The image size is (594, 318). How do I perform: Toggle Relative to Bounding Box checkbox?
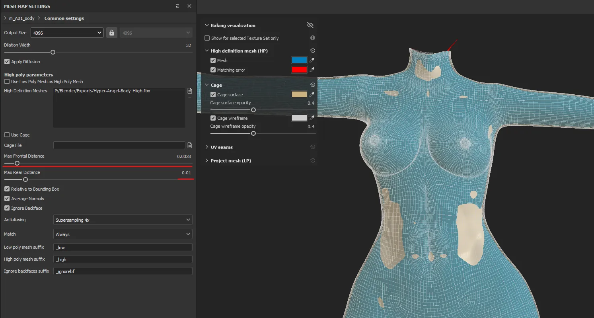7,189
